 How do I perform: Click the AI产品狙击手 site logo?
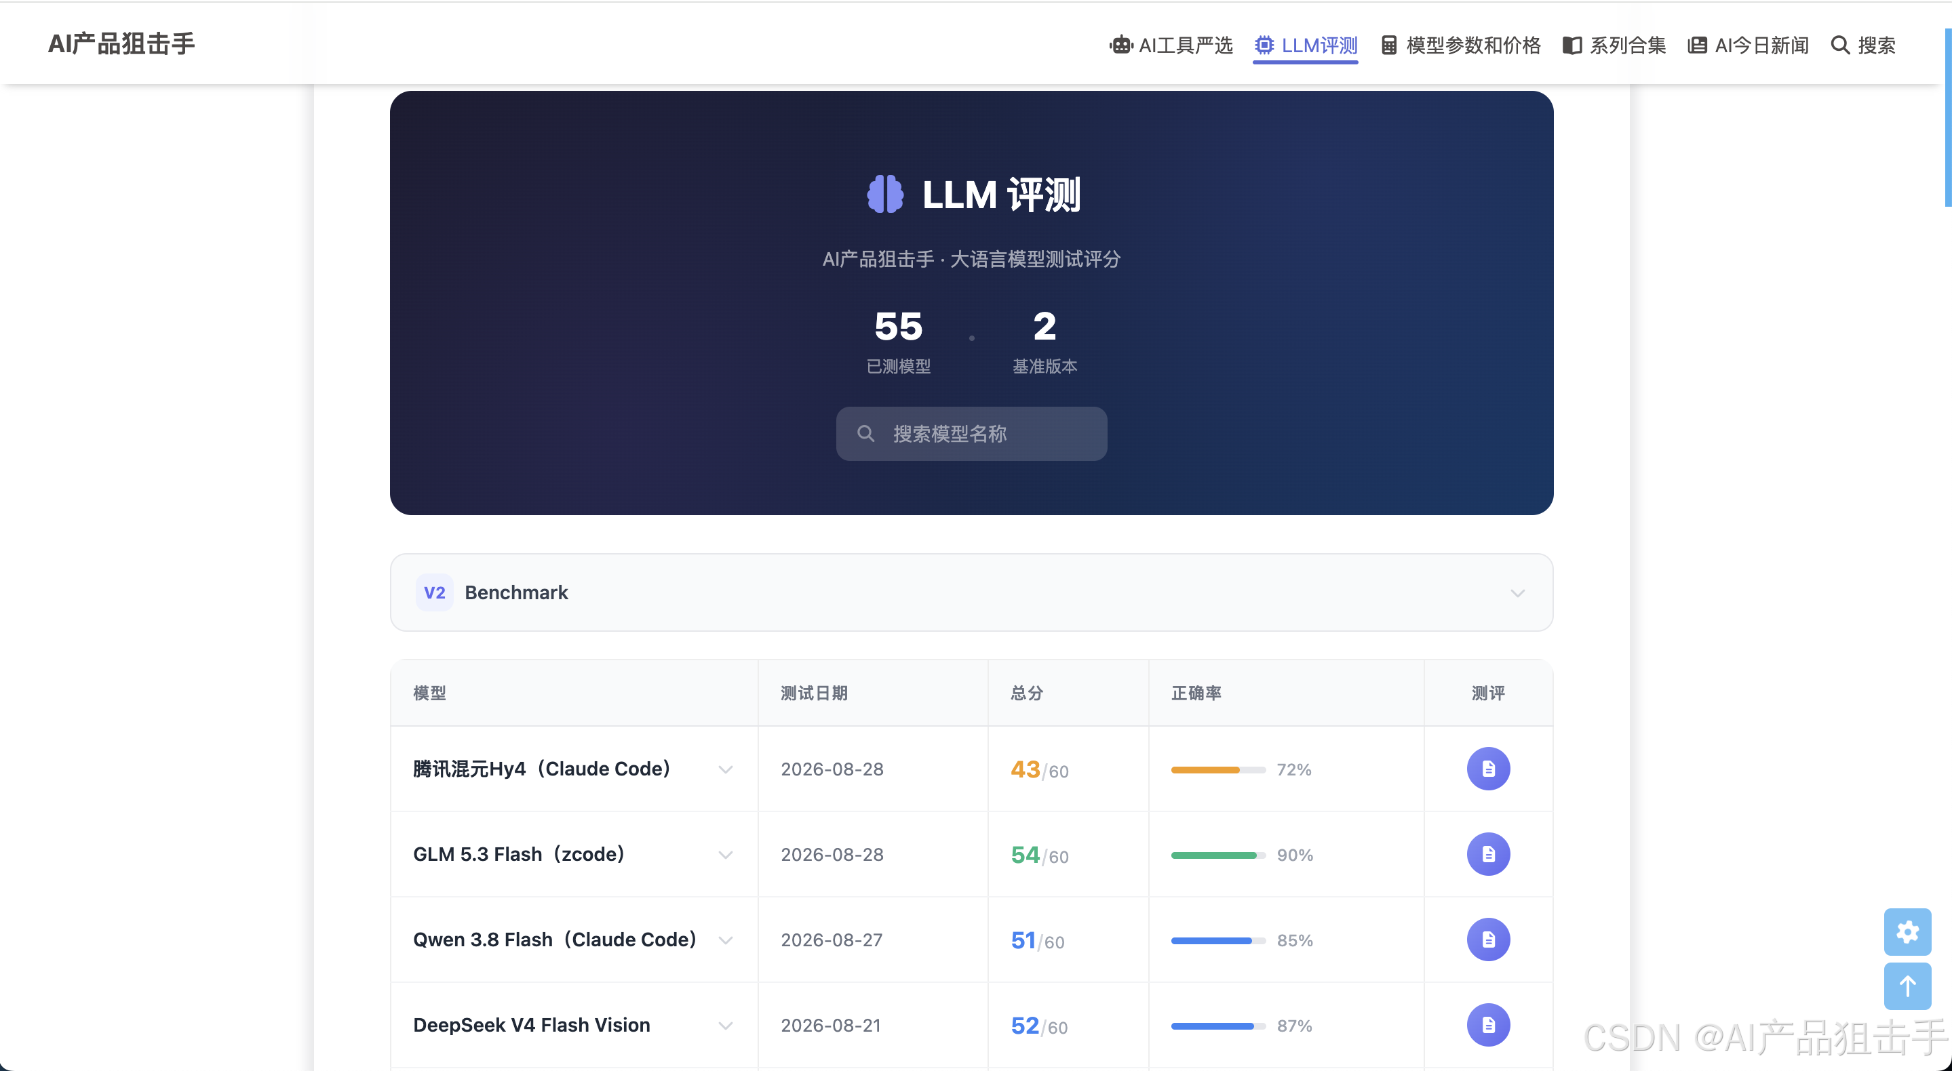coord(121,44)
